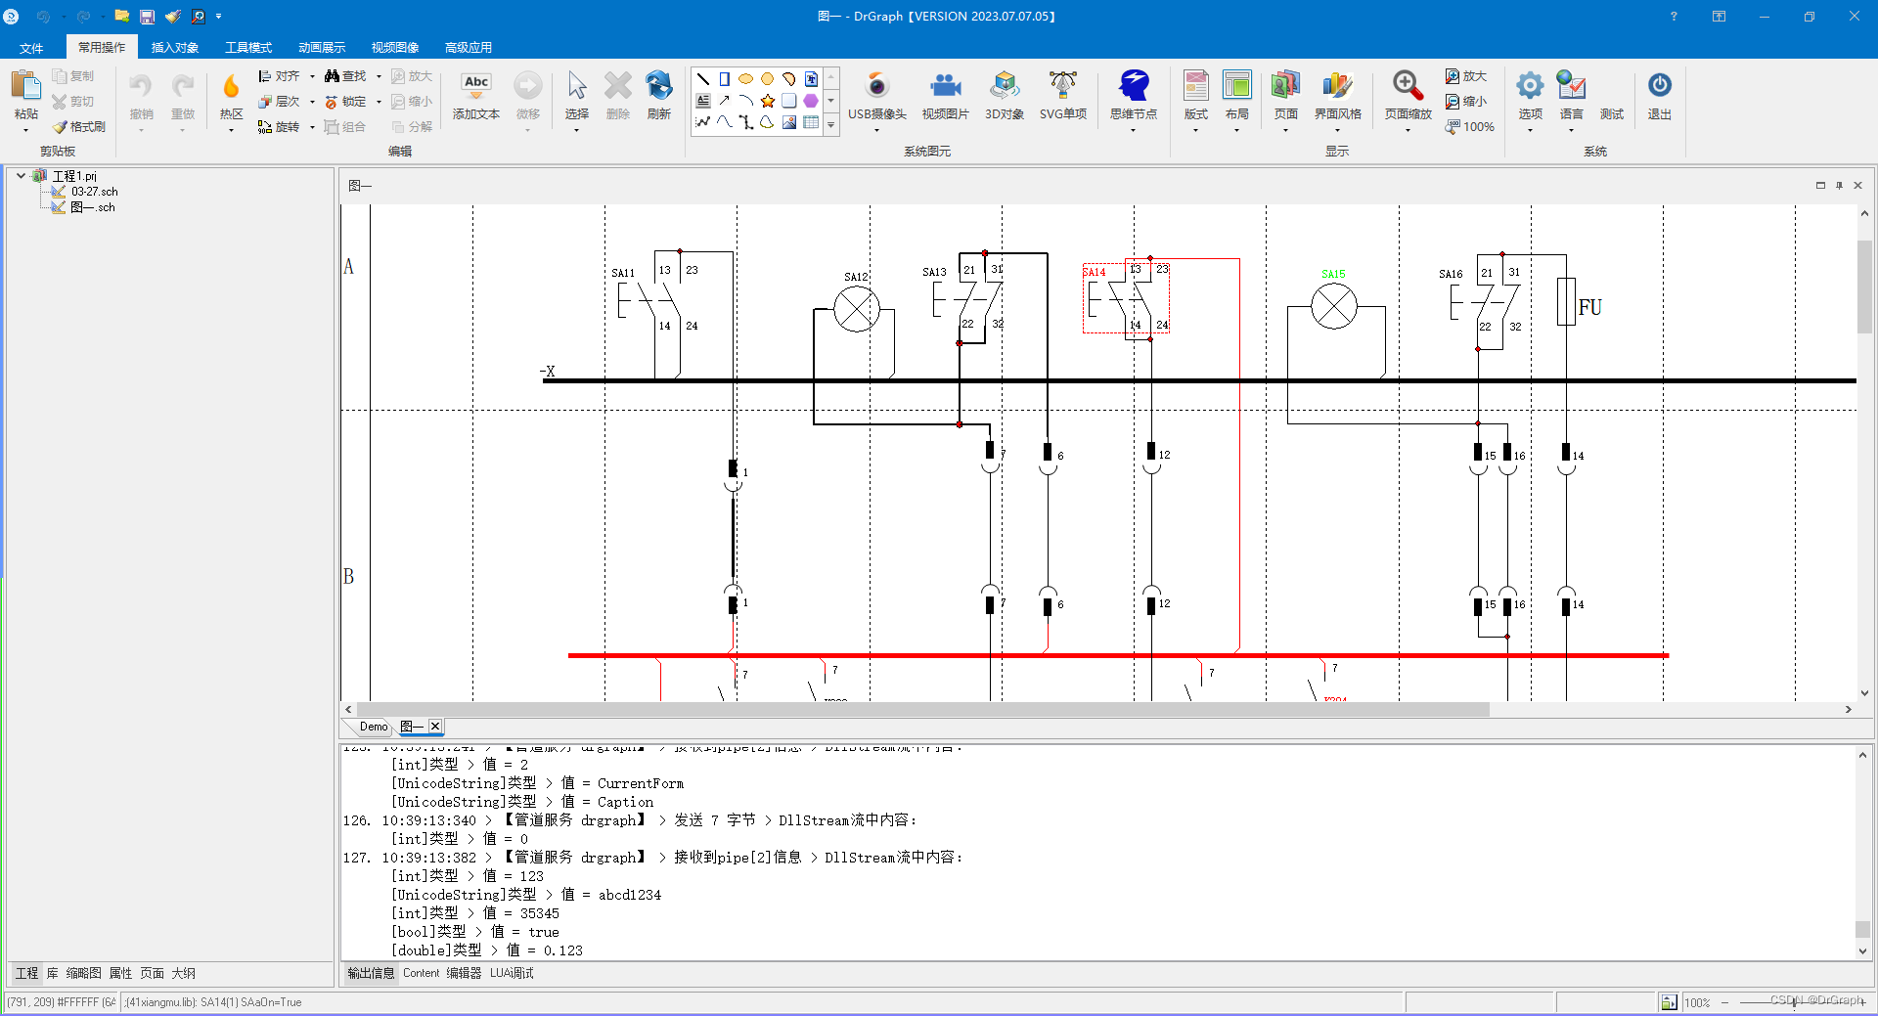Open the Find (查找) dropdown arrow
This screenshot has width=1878, height=1016.
click(x=379, y=76)
